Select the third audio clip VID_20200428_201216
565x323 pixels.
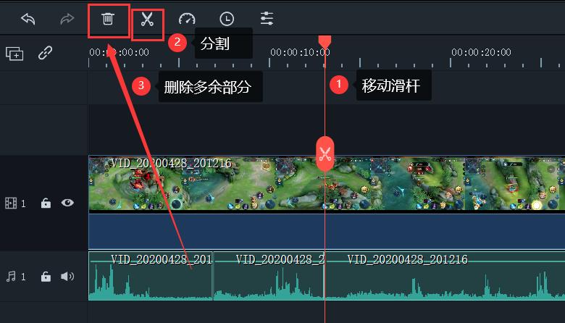(x=445, y=276)
